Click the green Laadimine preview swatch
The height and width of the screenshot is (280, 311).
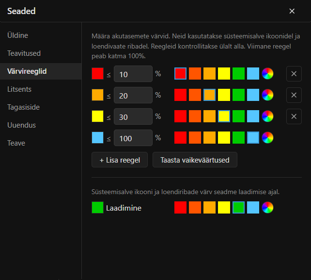[97, 208]
